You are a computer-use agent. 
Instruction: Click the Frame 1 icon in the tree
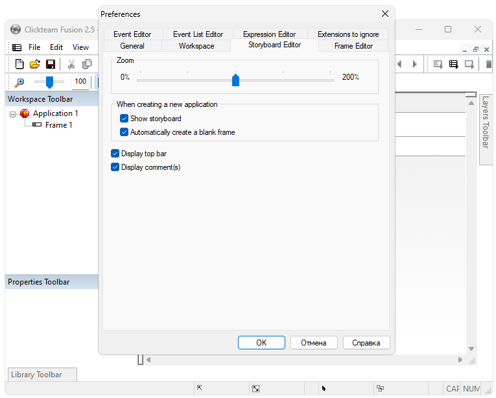[37, 124]
